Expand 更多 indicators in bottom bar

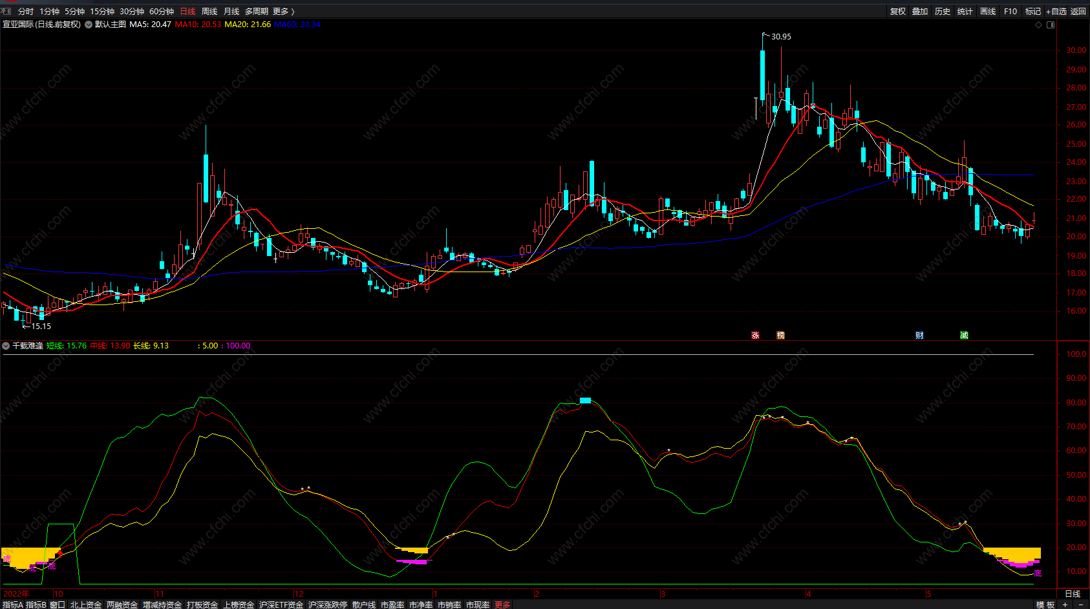click(x=502, y=604)
